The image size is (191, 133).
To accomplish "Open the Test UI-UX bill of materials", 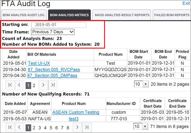I will click(x=39, y=63).
